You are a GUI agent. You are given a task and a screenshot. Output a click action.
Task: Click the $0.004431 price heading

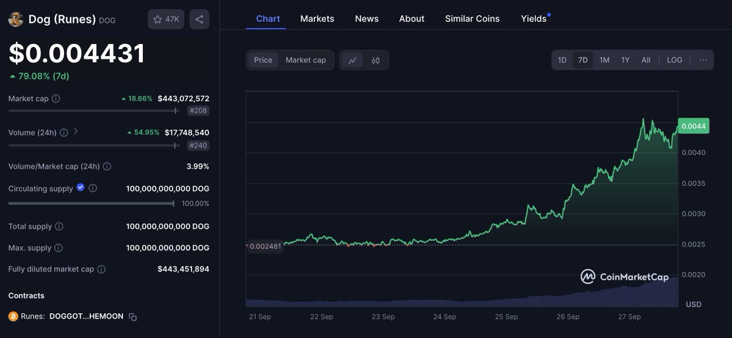[x=77, y=53]
